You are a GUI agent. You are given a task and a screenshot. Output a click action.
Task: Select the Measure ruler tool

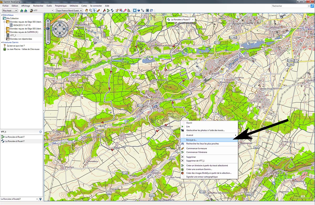98,11
